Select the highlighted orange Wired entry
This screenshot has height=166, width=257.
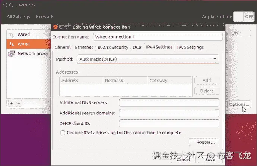[28, 44]
